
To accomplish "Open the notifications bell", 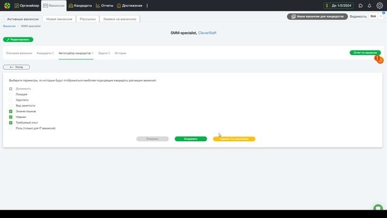I will (369, 5).
